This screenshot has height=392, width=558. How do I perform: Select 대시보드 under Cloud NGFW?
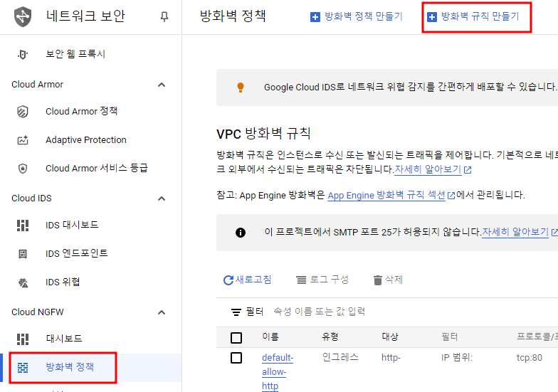pyautogui.click(x=91, y=339)
